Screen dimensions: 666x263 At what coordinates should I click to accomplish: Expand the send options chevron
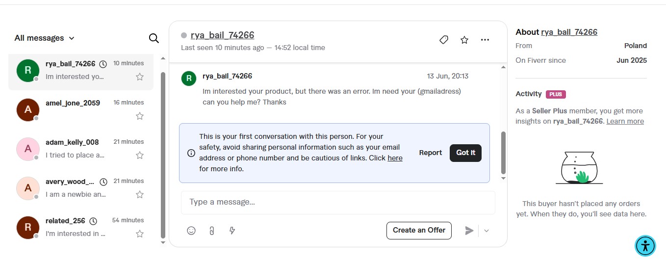click(487, 231)
